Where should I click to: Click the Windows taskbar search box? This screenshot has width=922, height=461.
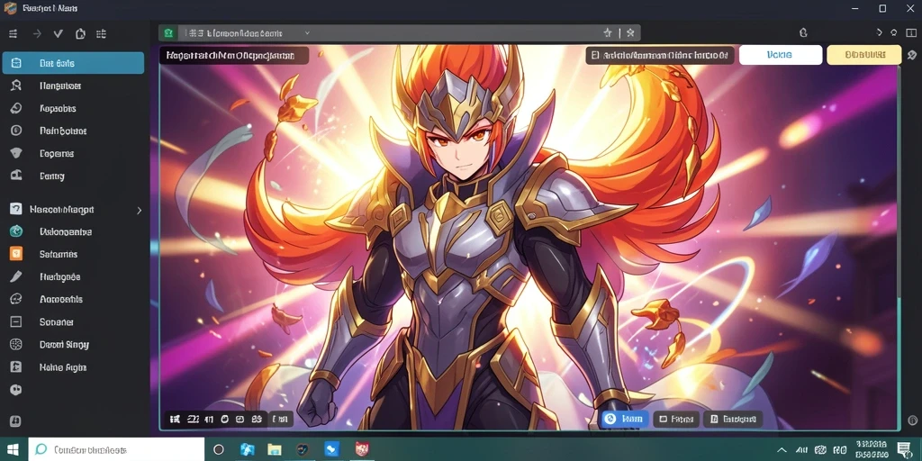click(x=116, y=450)
